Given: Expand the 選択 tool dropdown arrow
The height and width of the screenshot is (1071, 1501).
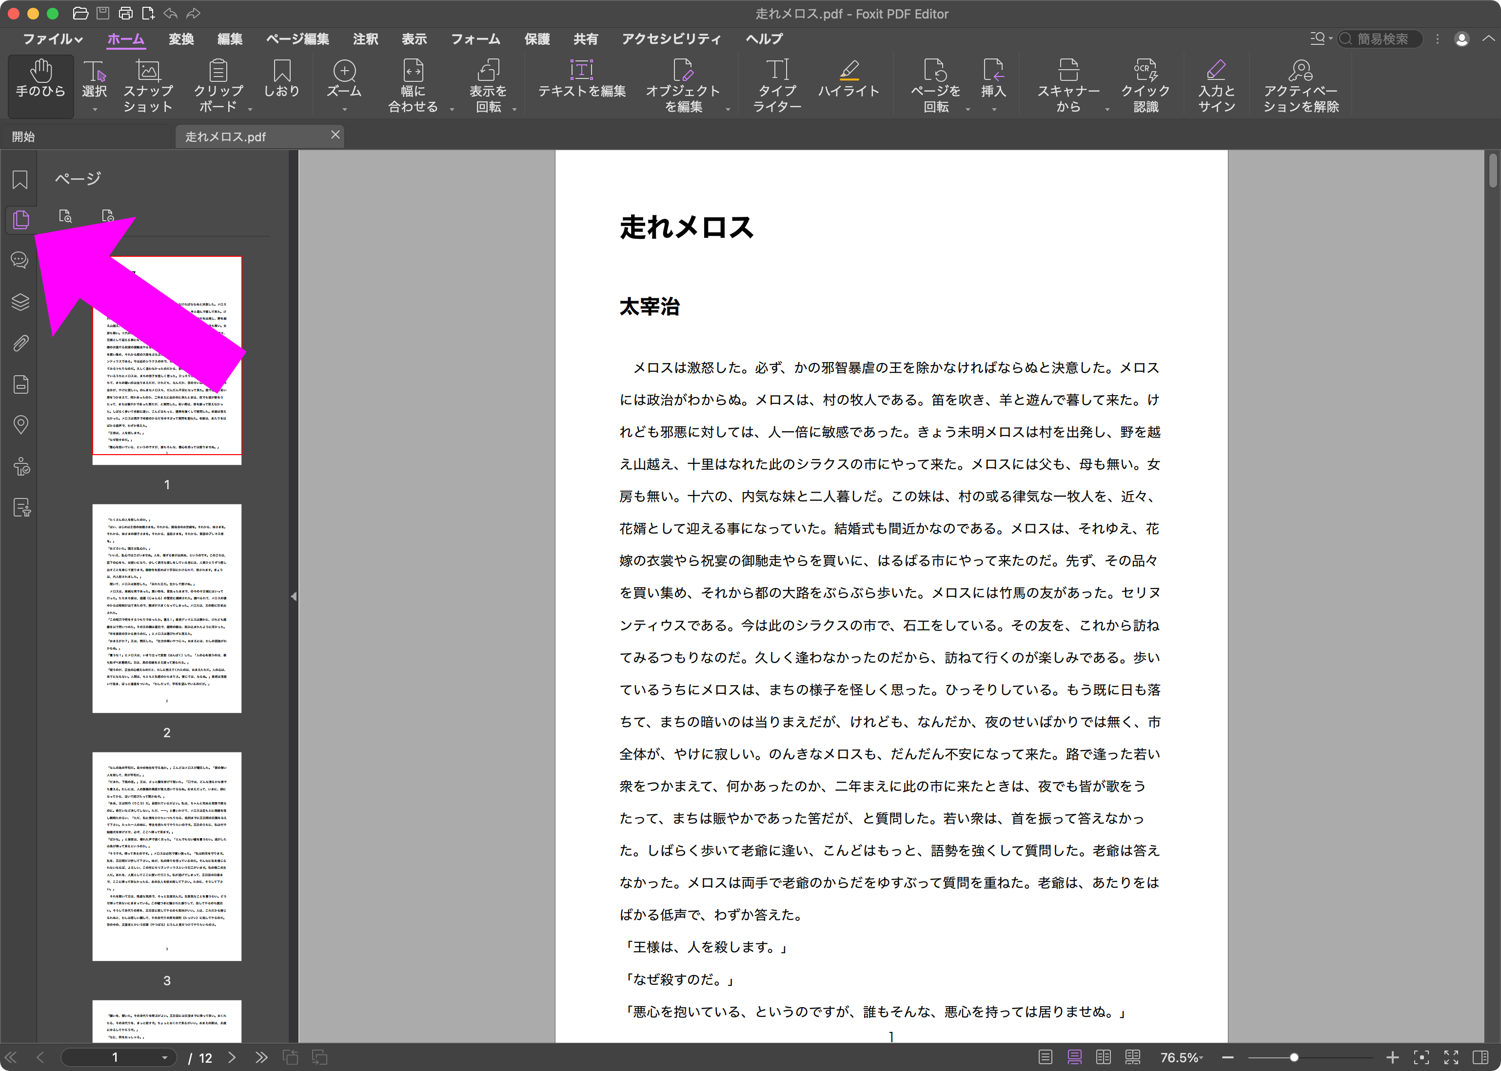Looking at the screenshot, I should [x=95, y=110].
